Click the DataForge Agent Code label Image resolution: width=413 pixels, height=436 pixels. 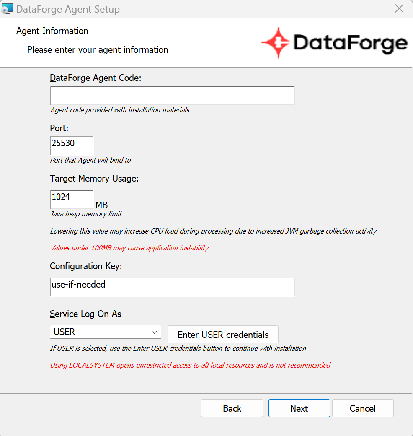(x=96, y=78)
